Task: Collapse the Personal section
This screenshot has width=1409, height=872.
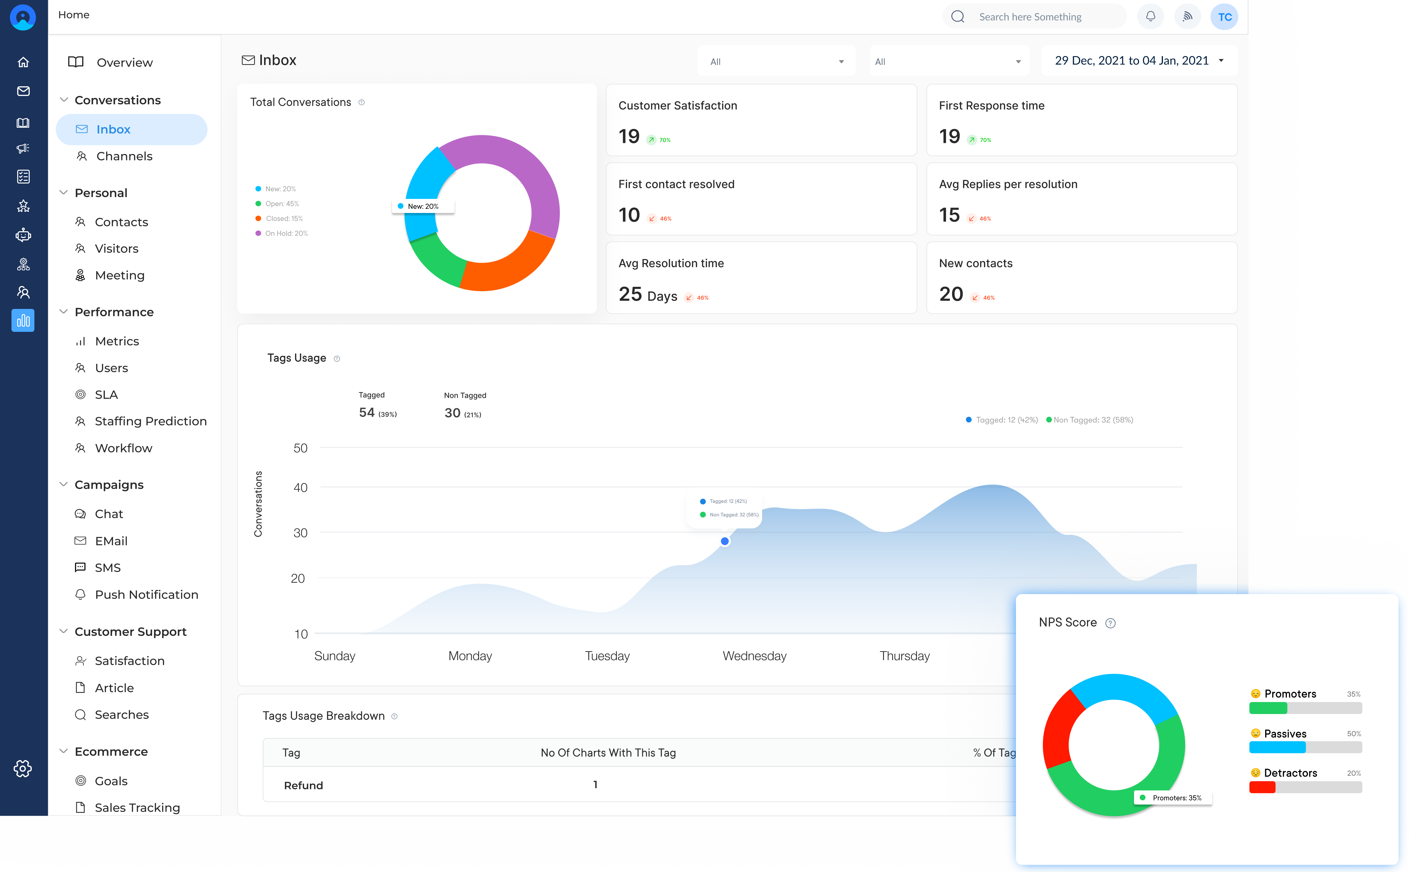Action: (x=63, y=193)
